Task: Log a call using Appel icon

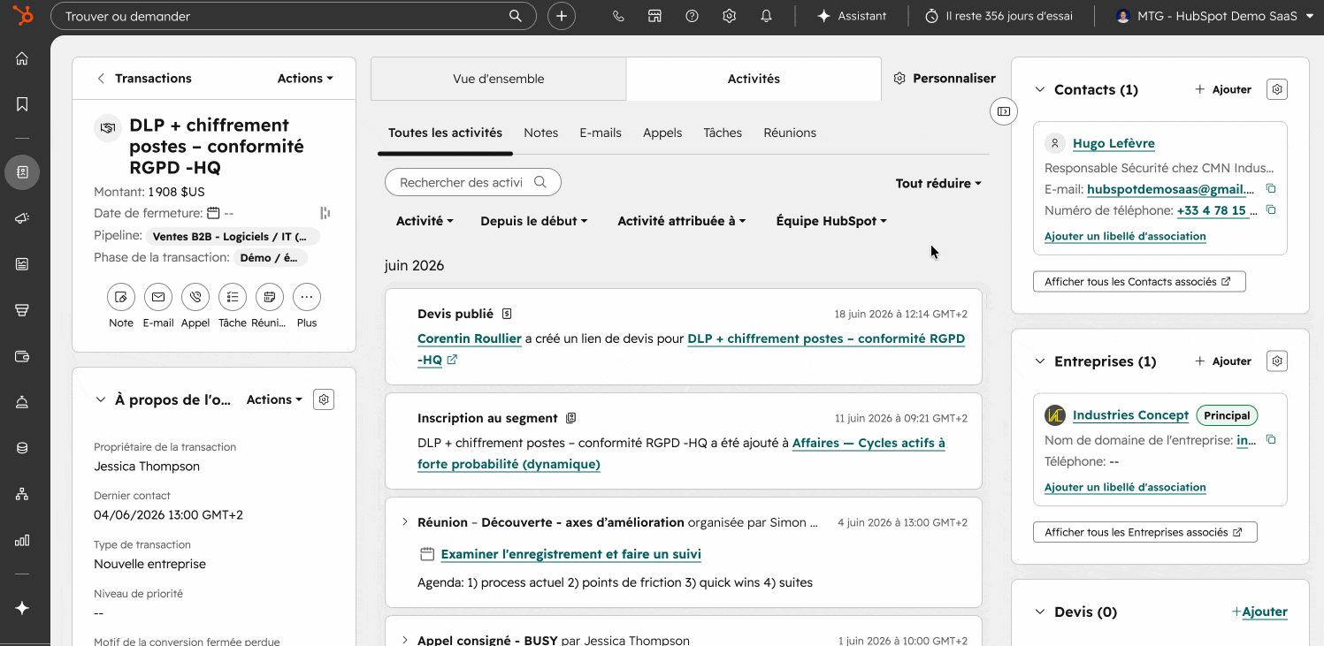Action: click(x=195, y=297)
